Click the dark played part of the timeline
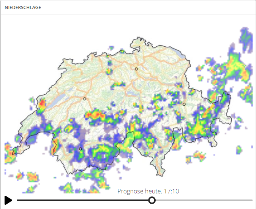 click(82, 200)
